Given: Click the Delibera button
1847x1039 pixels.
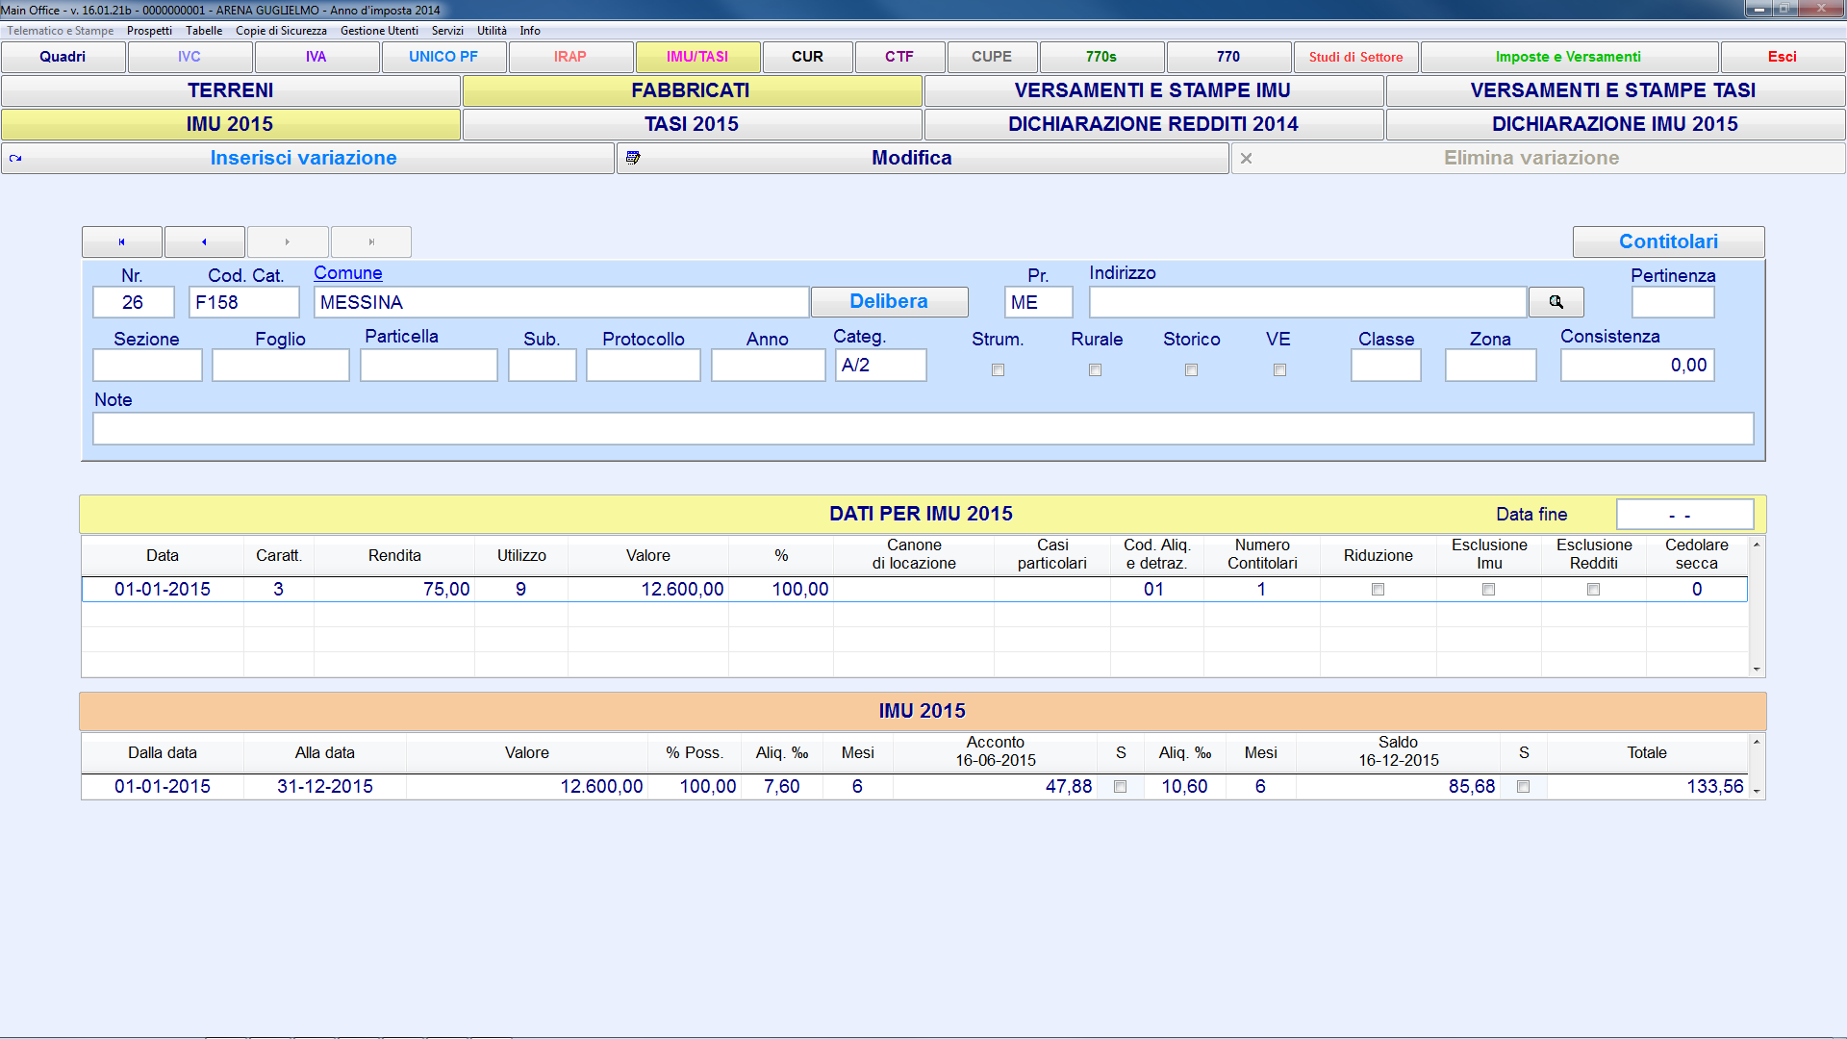Looking at the screenshot, I should tap(889, 301).
